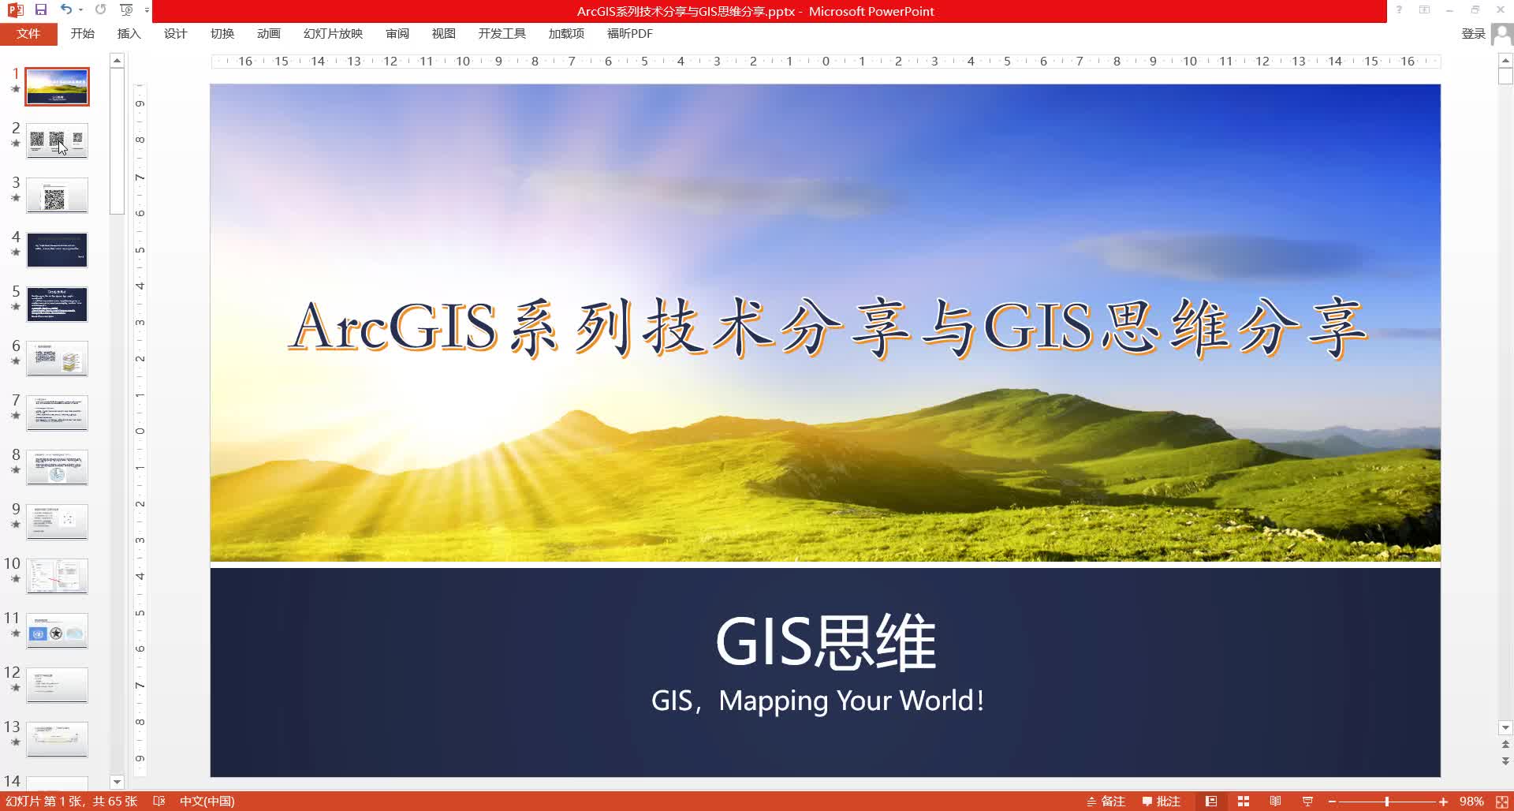The height and width of the screenshot is (811, 1514).
Task: Click the 中文(中国) language indicator
Action: tap(207, 801)
